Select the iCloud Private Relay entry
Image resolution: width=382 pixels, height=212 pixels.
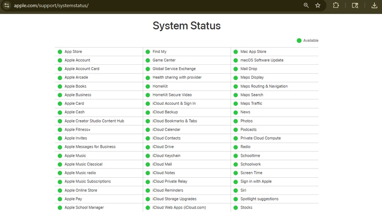pos(170,182)
